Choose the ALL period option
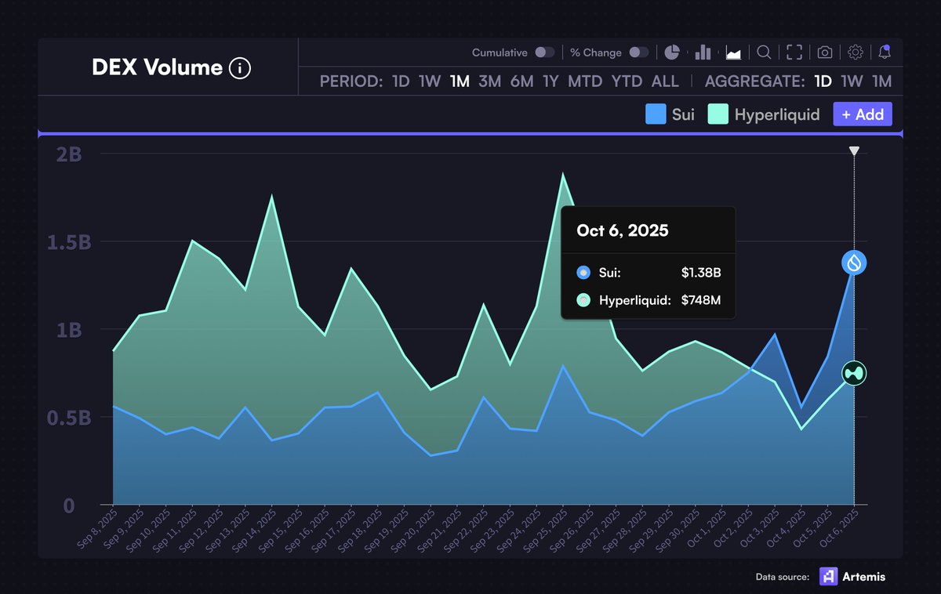The image size is (941, 594). [x=666, y=81]
